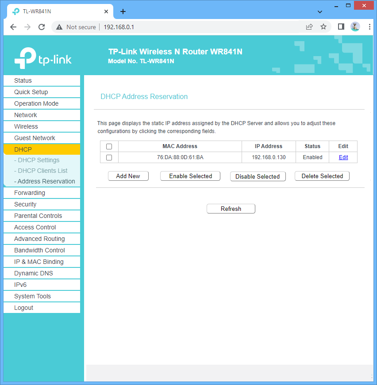This screenshot has width=377, height=385.
Task: Expand the Wireless menu
Action: pyautogui.click(x=42, y=126)
